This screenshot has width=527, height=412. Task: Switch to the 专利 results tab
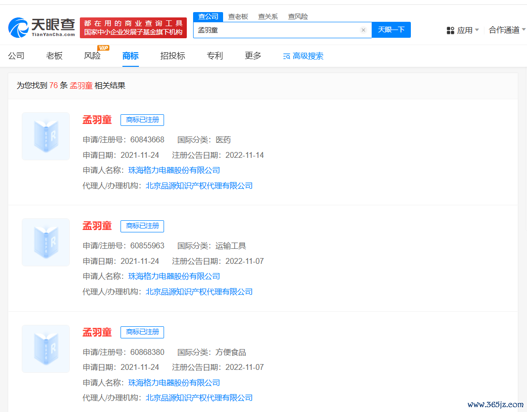click(x=215, y=56)
